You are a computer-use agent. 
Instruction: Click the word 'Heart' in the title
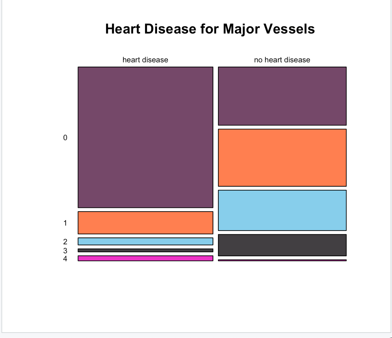123,29
